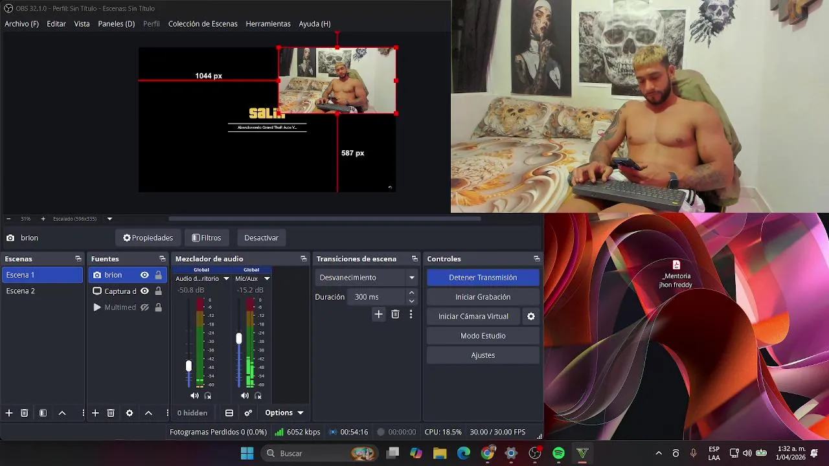Move source up in Fuentes list
The width and height of the screenshot is (829, 466).
point(148,413)
